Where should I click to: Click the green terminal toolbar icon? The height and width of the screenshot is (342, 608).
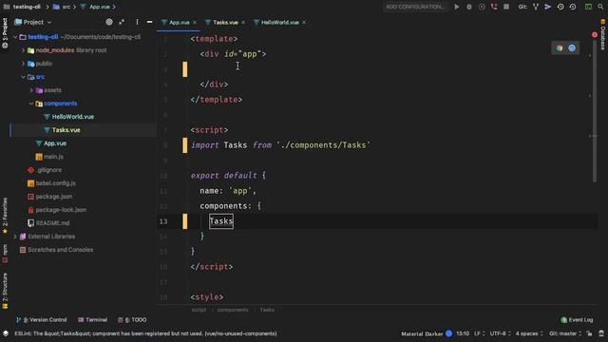pyautogui.click(x=589, y=7)
